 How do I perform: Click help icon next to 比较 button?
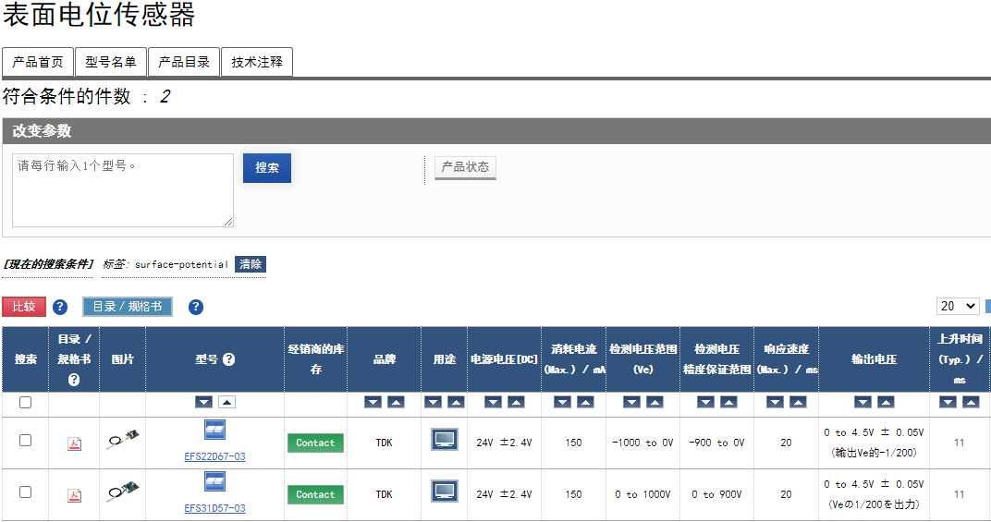click(60, 308)
